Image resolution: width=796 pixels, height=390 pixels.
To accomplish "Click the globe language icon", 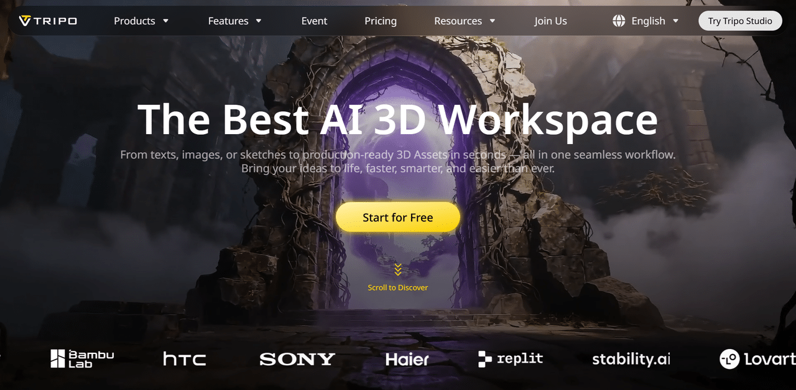I will pos(619,20).
